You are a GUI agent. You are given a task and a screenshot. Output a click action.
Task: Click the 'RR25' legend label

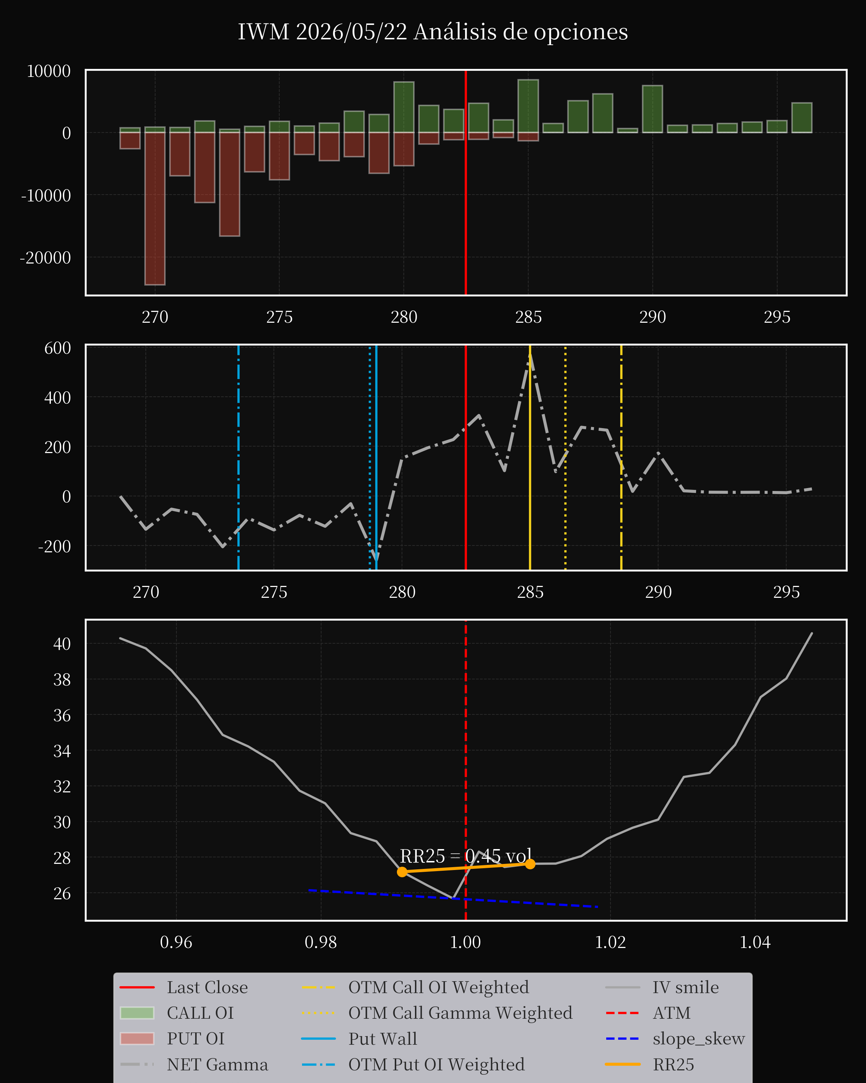pyautogui.click(x=674, y=1065)
